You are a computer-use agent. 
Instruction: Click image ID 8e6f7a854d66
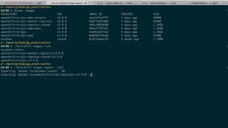click(99, 21)
